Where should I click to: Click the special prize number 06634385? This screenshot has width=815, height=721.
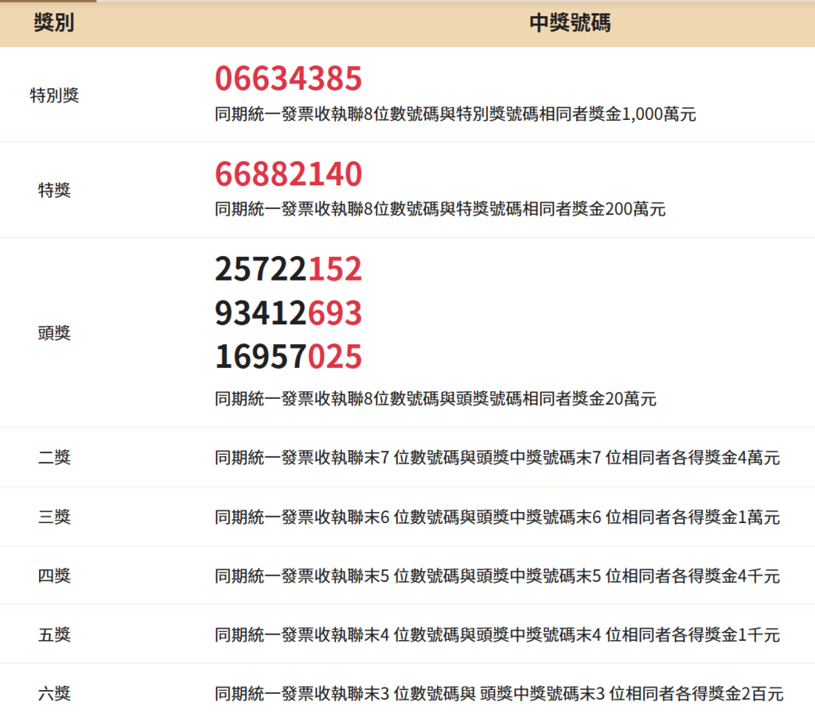pos(288,79)
